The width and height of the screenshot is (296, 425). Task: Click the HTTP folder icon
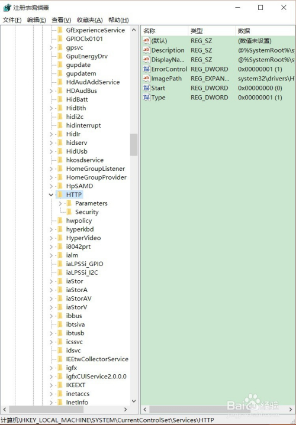point(60,194)
